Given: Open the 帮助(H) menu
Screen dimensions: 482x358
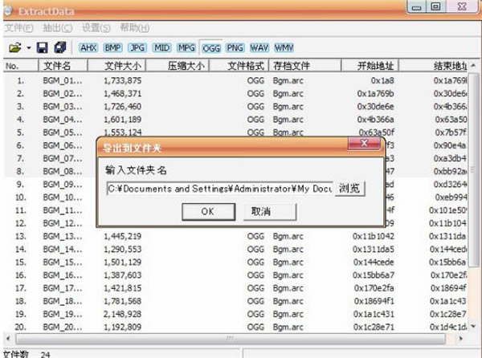Looking at the screenshot, I should (135, 28).
